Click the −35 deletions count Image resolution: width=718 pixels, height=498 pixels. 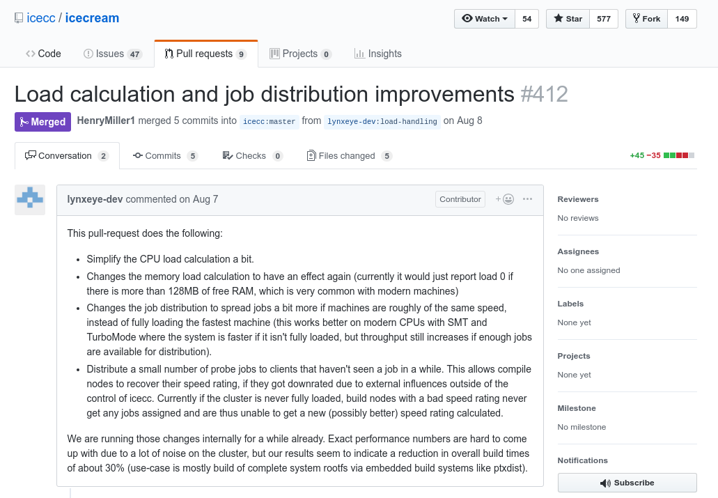(653, 155)
